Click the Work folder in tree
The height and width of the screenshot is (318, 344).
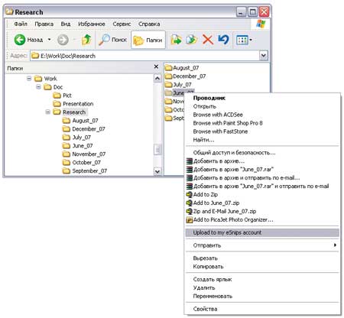46,79
